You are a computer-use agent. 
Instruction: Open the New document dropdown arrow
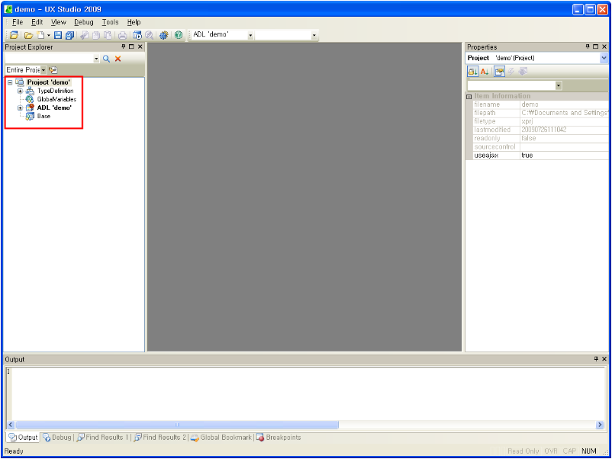[48, 36]
